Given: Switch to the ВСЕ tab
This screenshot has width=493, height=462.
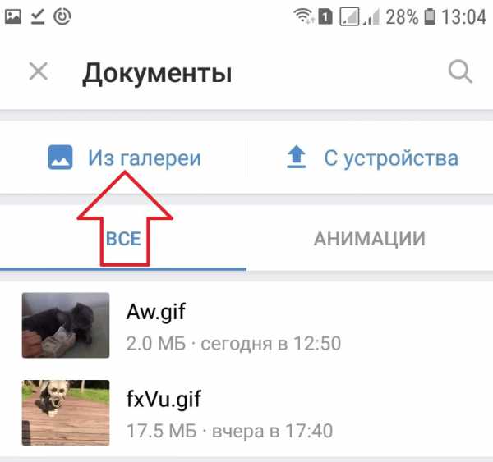Looking at the screenshot, I should (123, 239).
